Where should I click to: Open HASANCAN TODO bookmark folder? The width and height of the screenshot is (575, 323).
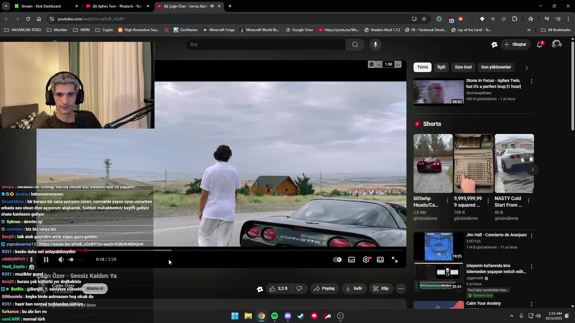click(22, 30)
